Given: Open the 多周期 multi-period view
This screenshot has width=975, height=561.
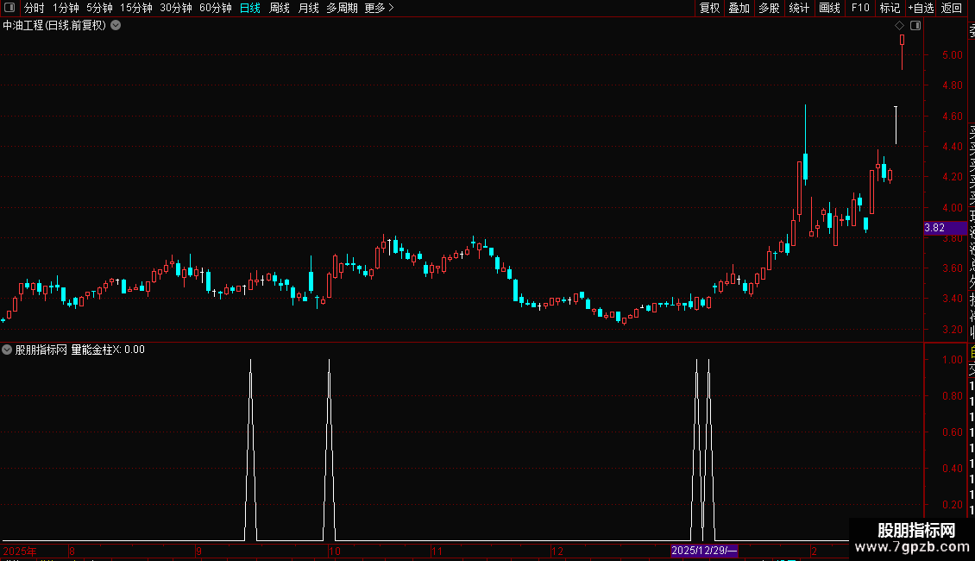Looking at the screenshot, I should (342, 8).
